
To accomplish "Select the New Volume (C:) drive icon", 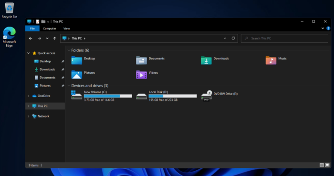I will coord(76,95).
